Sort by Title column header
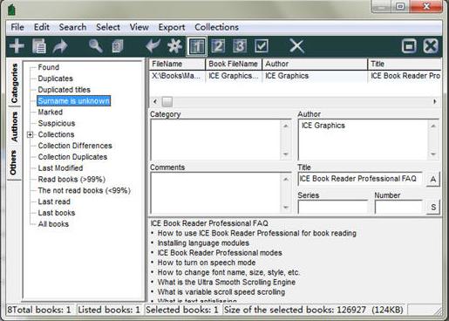The width and height of the screenshot is (449, 321). (x=405, y=64)
